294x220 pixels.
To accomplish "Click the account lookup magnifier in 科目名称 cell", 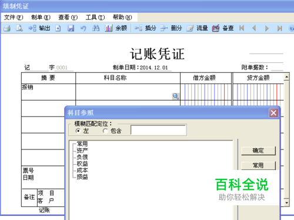I will point(176,96).
